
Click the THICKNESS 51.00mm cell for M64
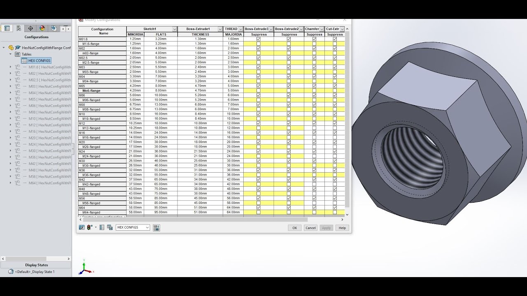pos(201,208)
